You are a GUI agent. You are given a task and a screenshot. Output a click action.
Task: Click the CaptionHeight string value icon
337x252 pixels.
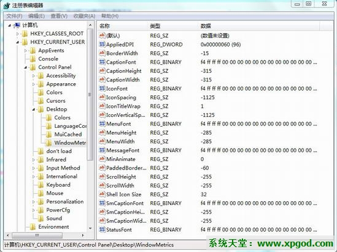point(102,71)
